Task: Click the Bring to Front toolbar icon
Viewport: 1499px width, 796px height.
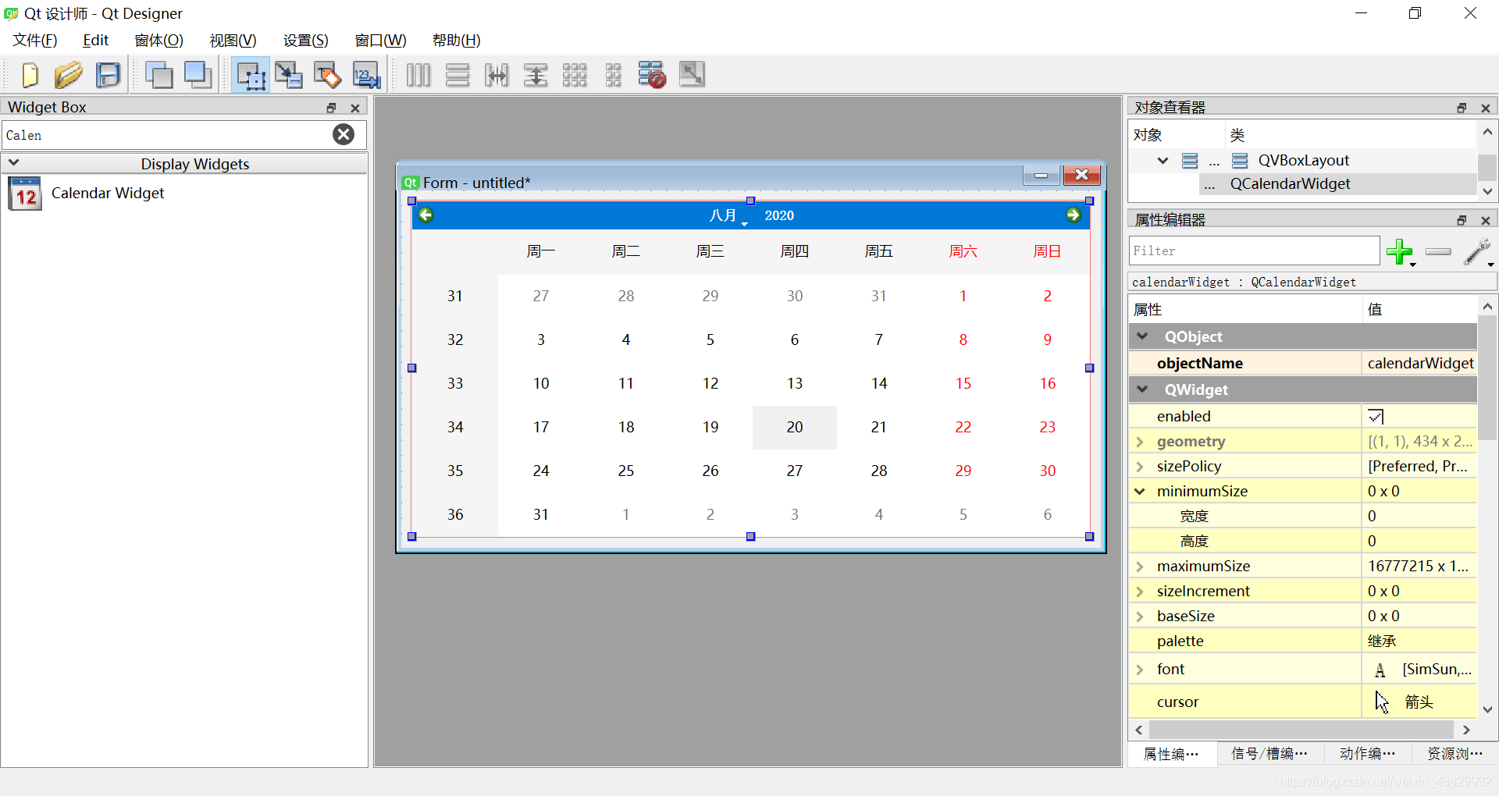Action: click(x=198, y=75)
